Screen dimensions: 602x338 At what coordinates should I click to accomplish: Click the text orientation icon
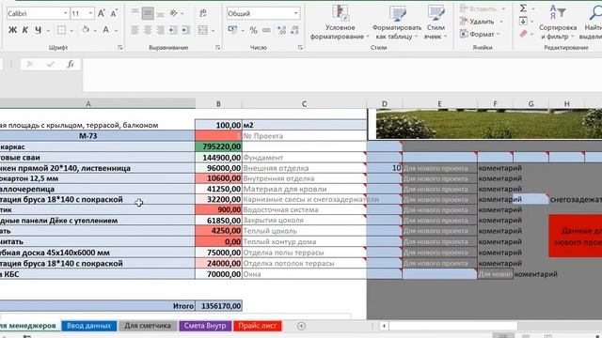174,13
